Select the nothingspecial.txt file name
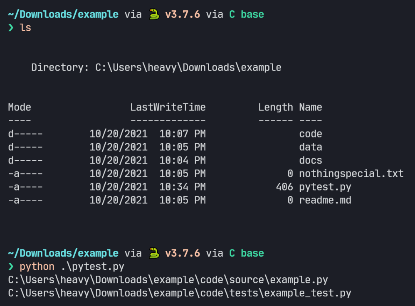 351,174
